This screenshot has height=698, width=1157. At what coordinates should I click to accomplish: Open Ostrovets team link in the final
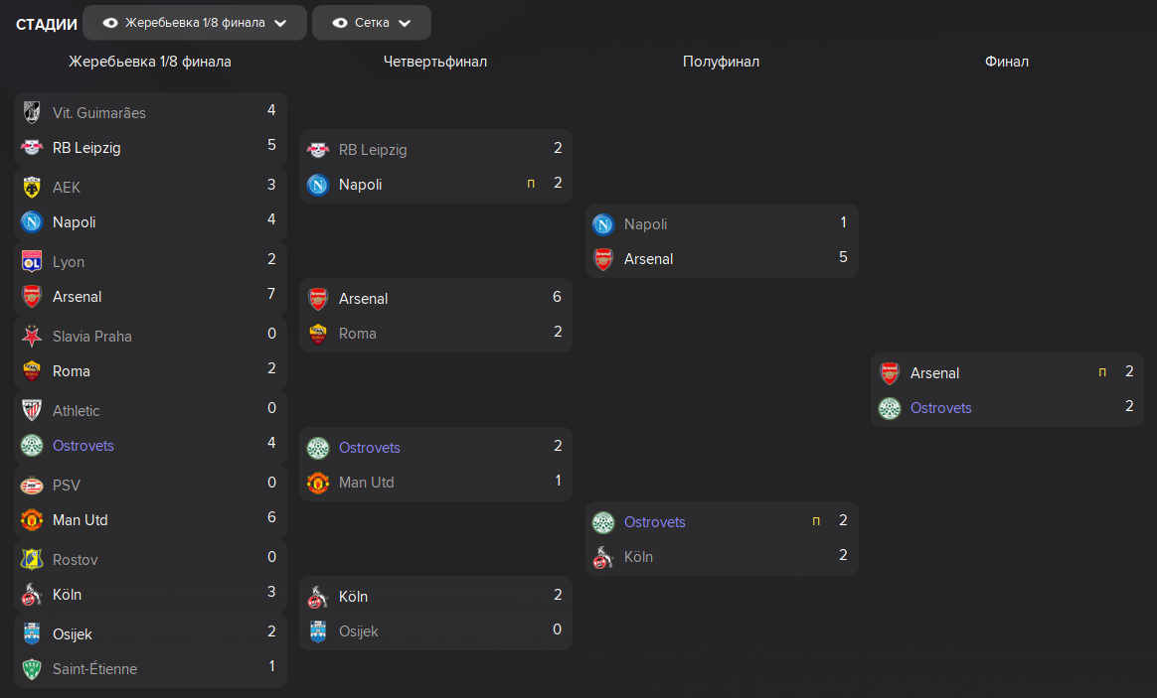pos(940,408)
